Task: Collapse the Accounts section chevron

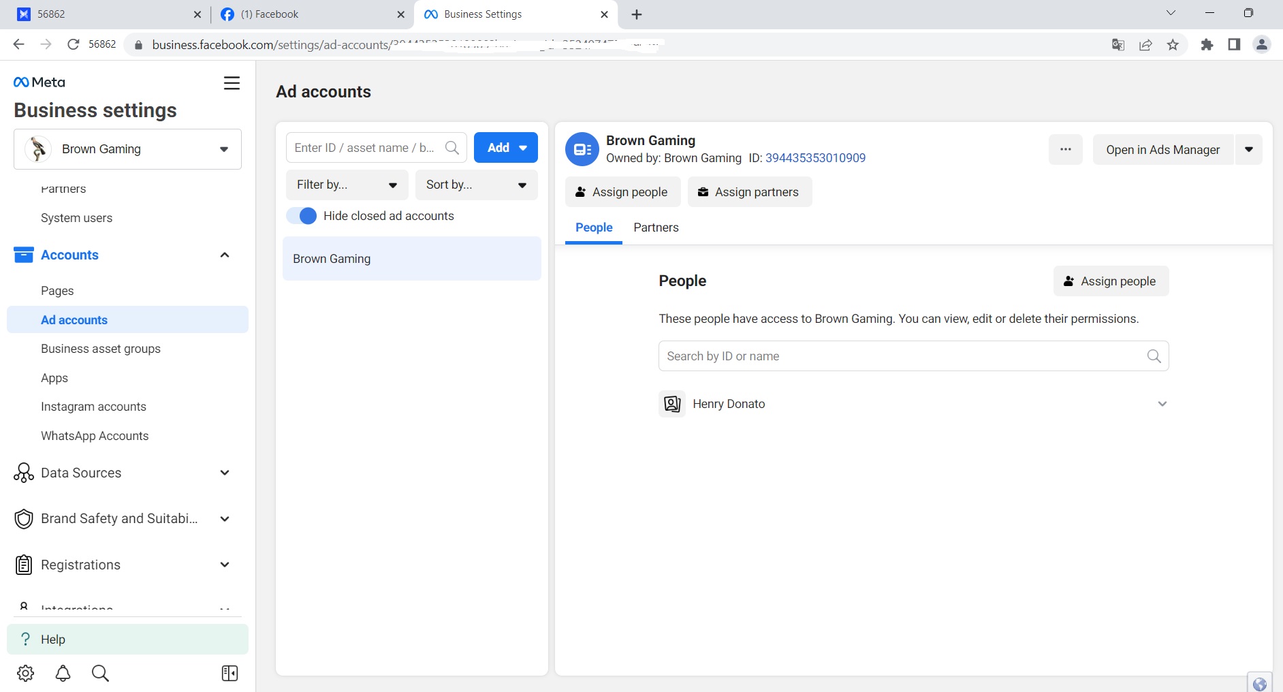Action: click(225, 255)
